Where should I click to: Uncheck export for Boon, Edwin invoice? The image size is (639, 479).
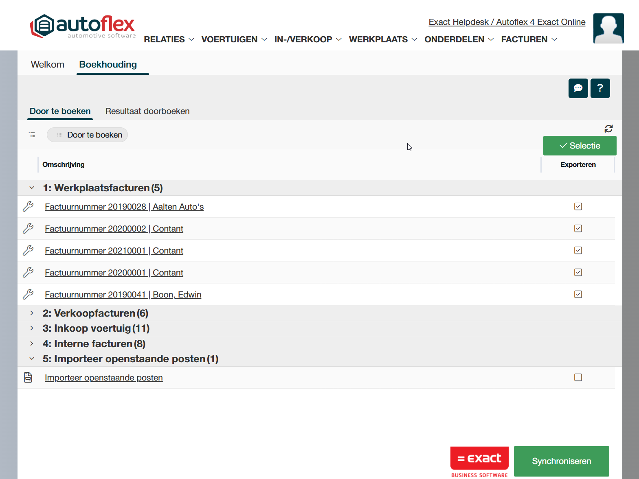tap(578, 294)
